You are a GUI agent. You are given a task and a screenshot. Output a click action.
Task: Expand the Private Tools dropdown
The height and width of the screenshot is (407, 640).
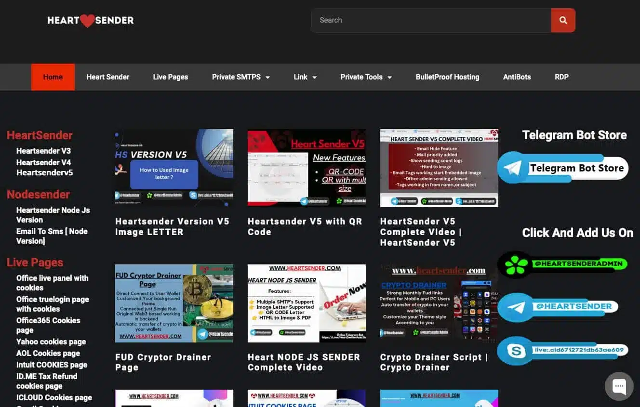366,77
